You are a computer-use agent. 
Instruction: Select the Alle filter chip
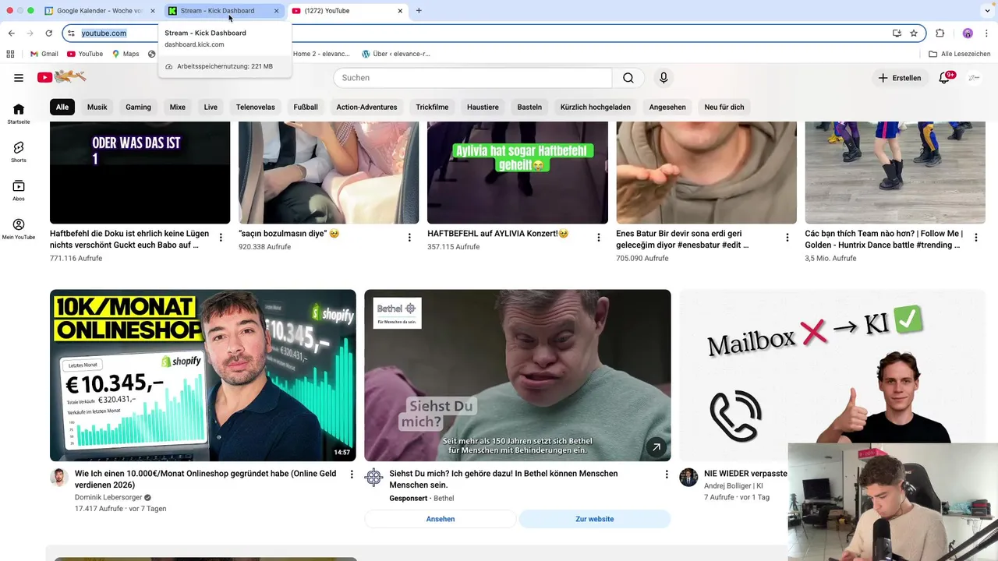point(62,107)
